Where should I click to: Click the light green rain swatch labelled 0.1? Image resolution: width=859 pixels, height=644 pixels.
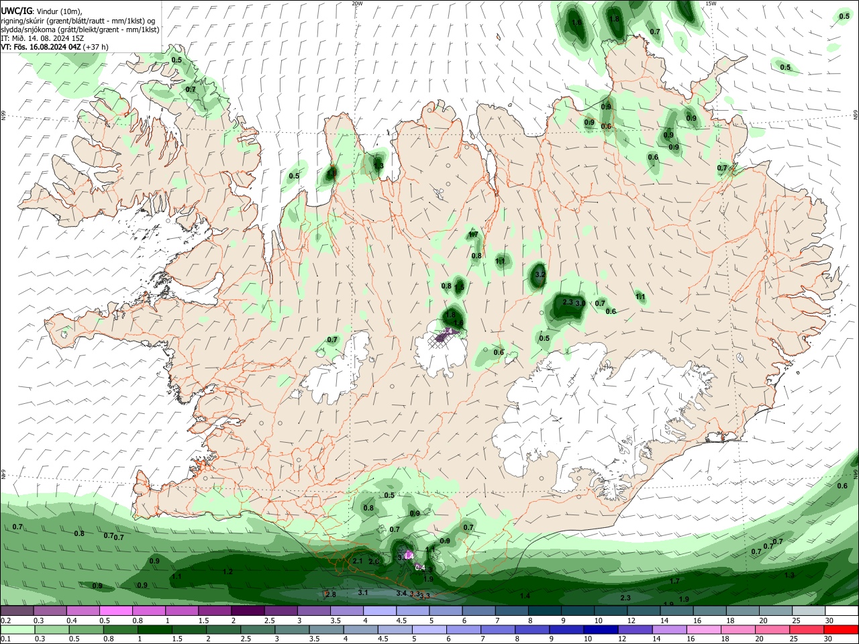[x=17, y=629]
